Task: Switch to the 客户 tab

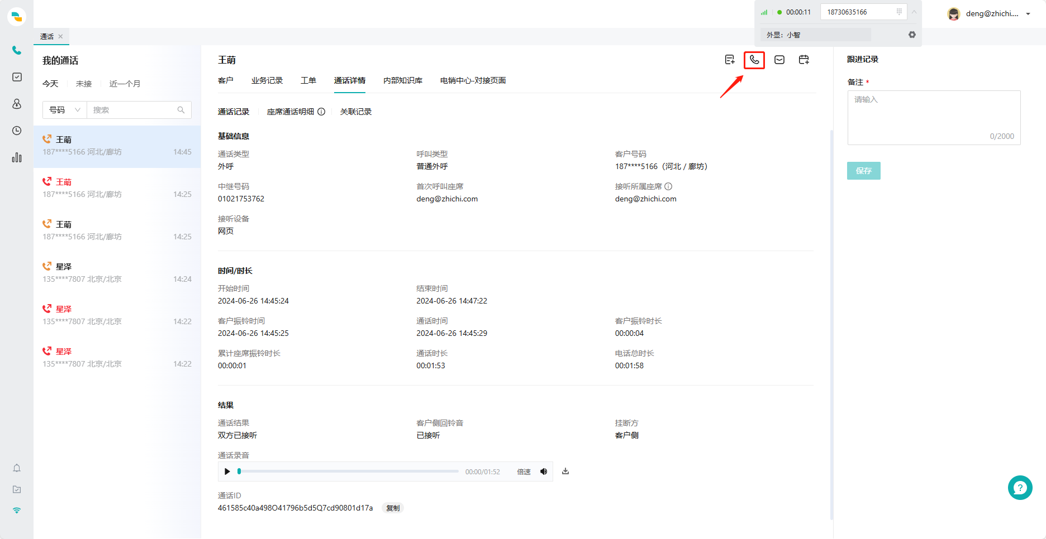Action: (226, 80)
